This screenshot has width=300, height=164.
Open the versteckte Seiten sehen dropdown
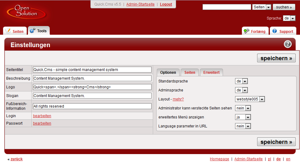(243, 108)
